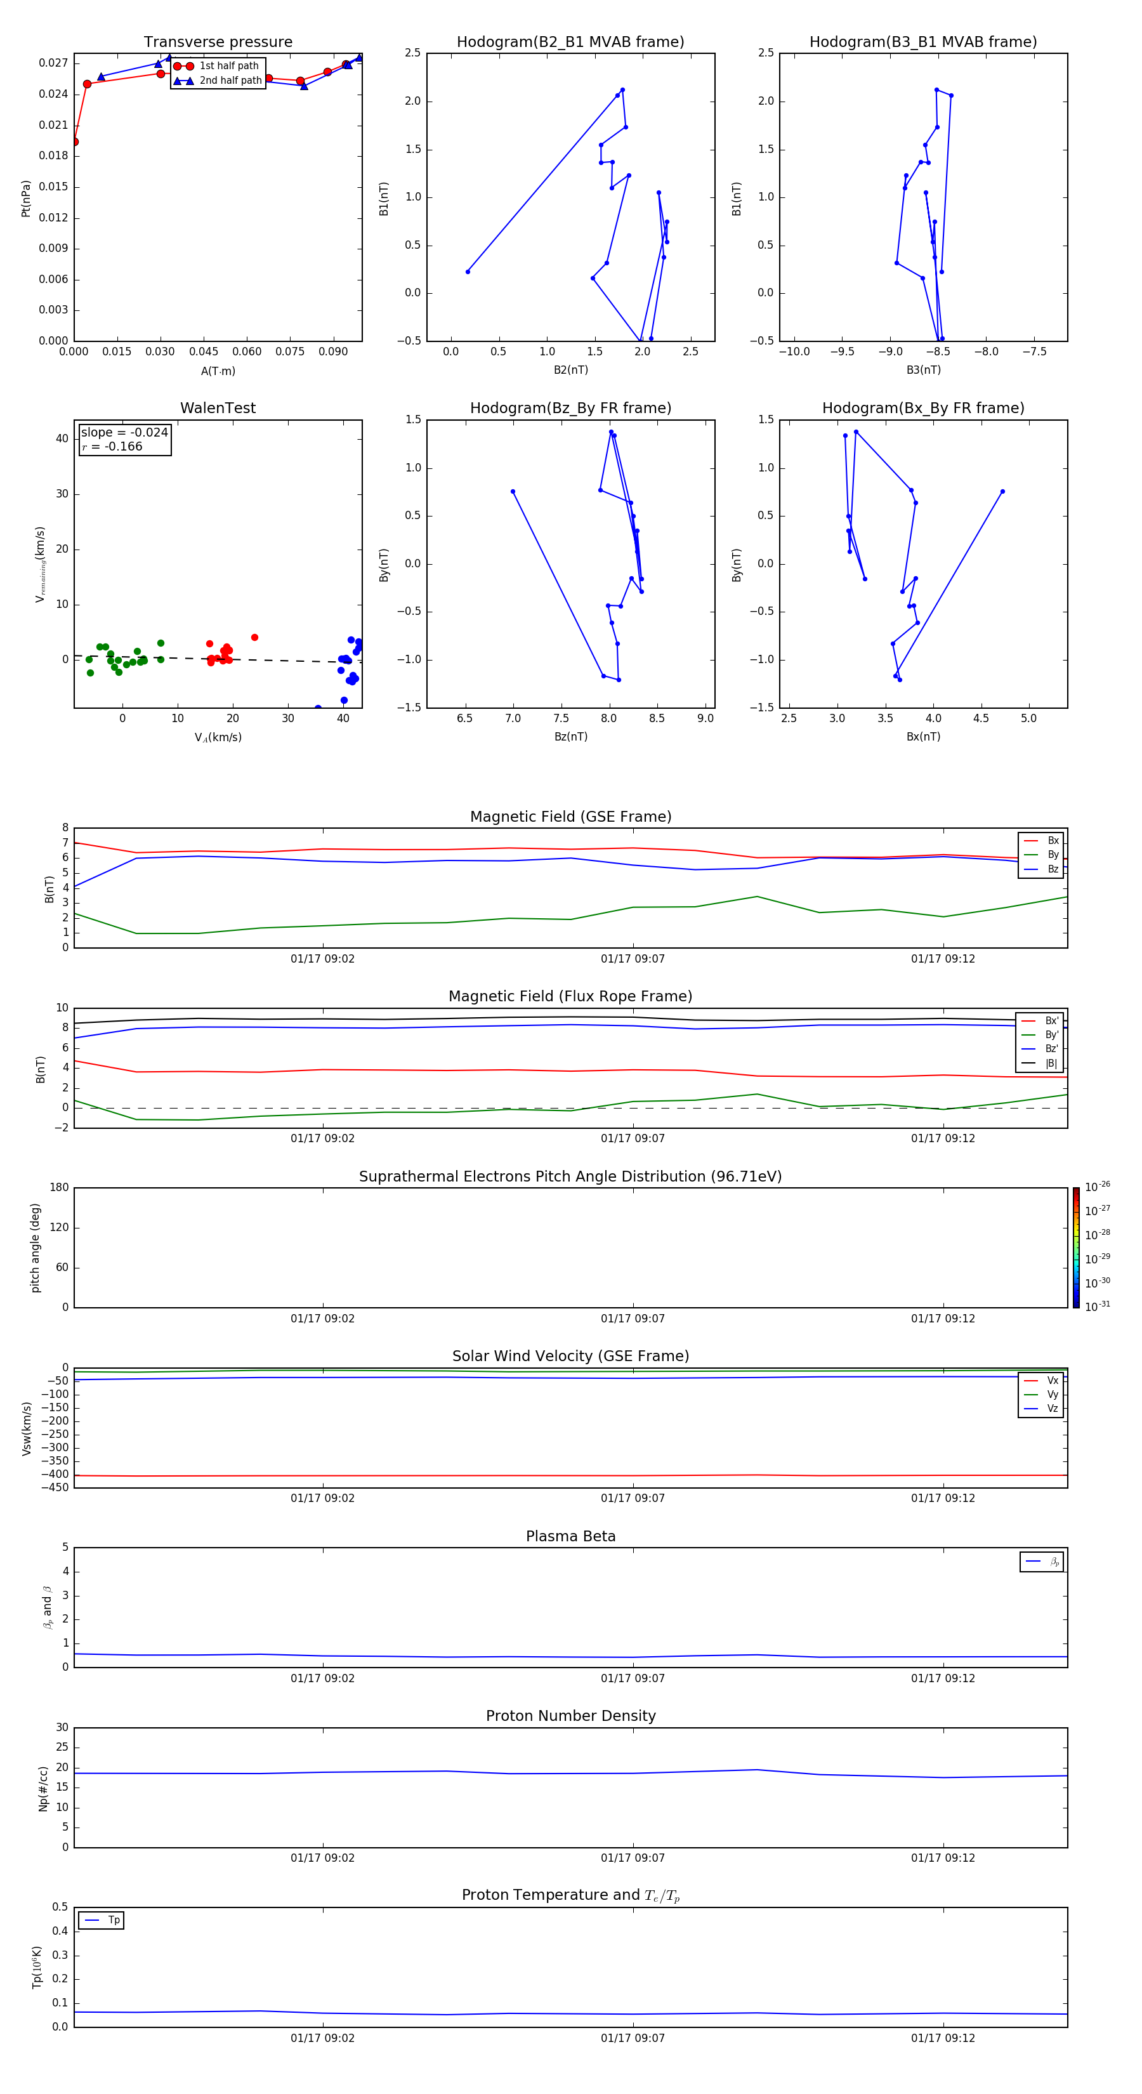This screenshot has width=1142, height=2094.
Task: Select the 'Bz' entry in GSE legend
Action: point(1041,869)
